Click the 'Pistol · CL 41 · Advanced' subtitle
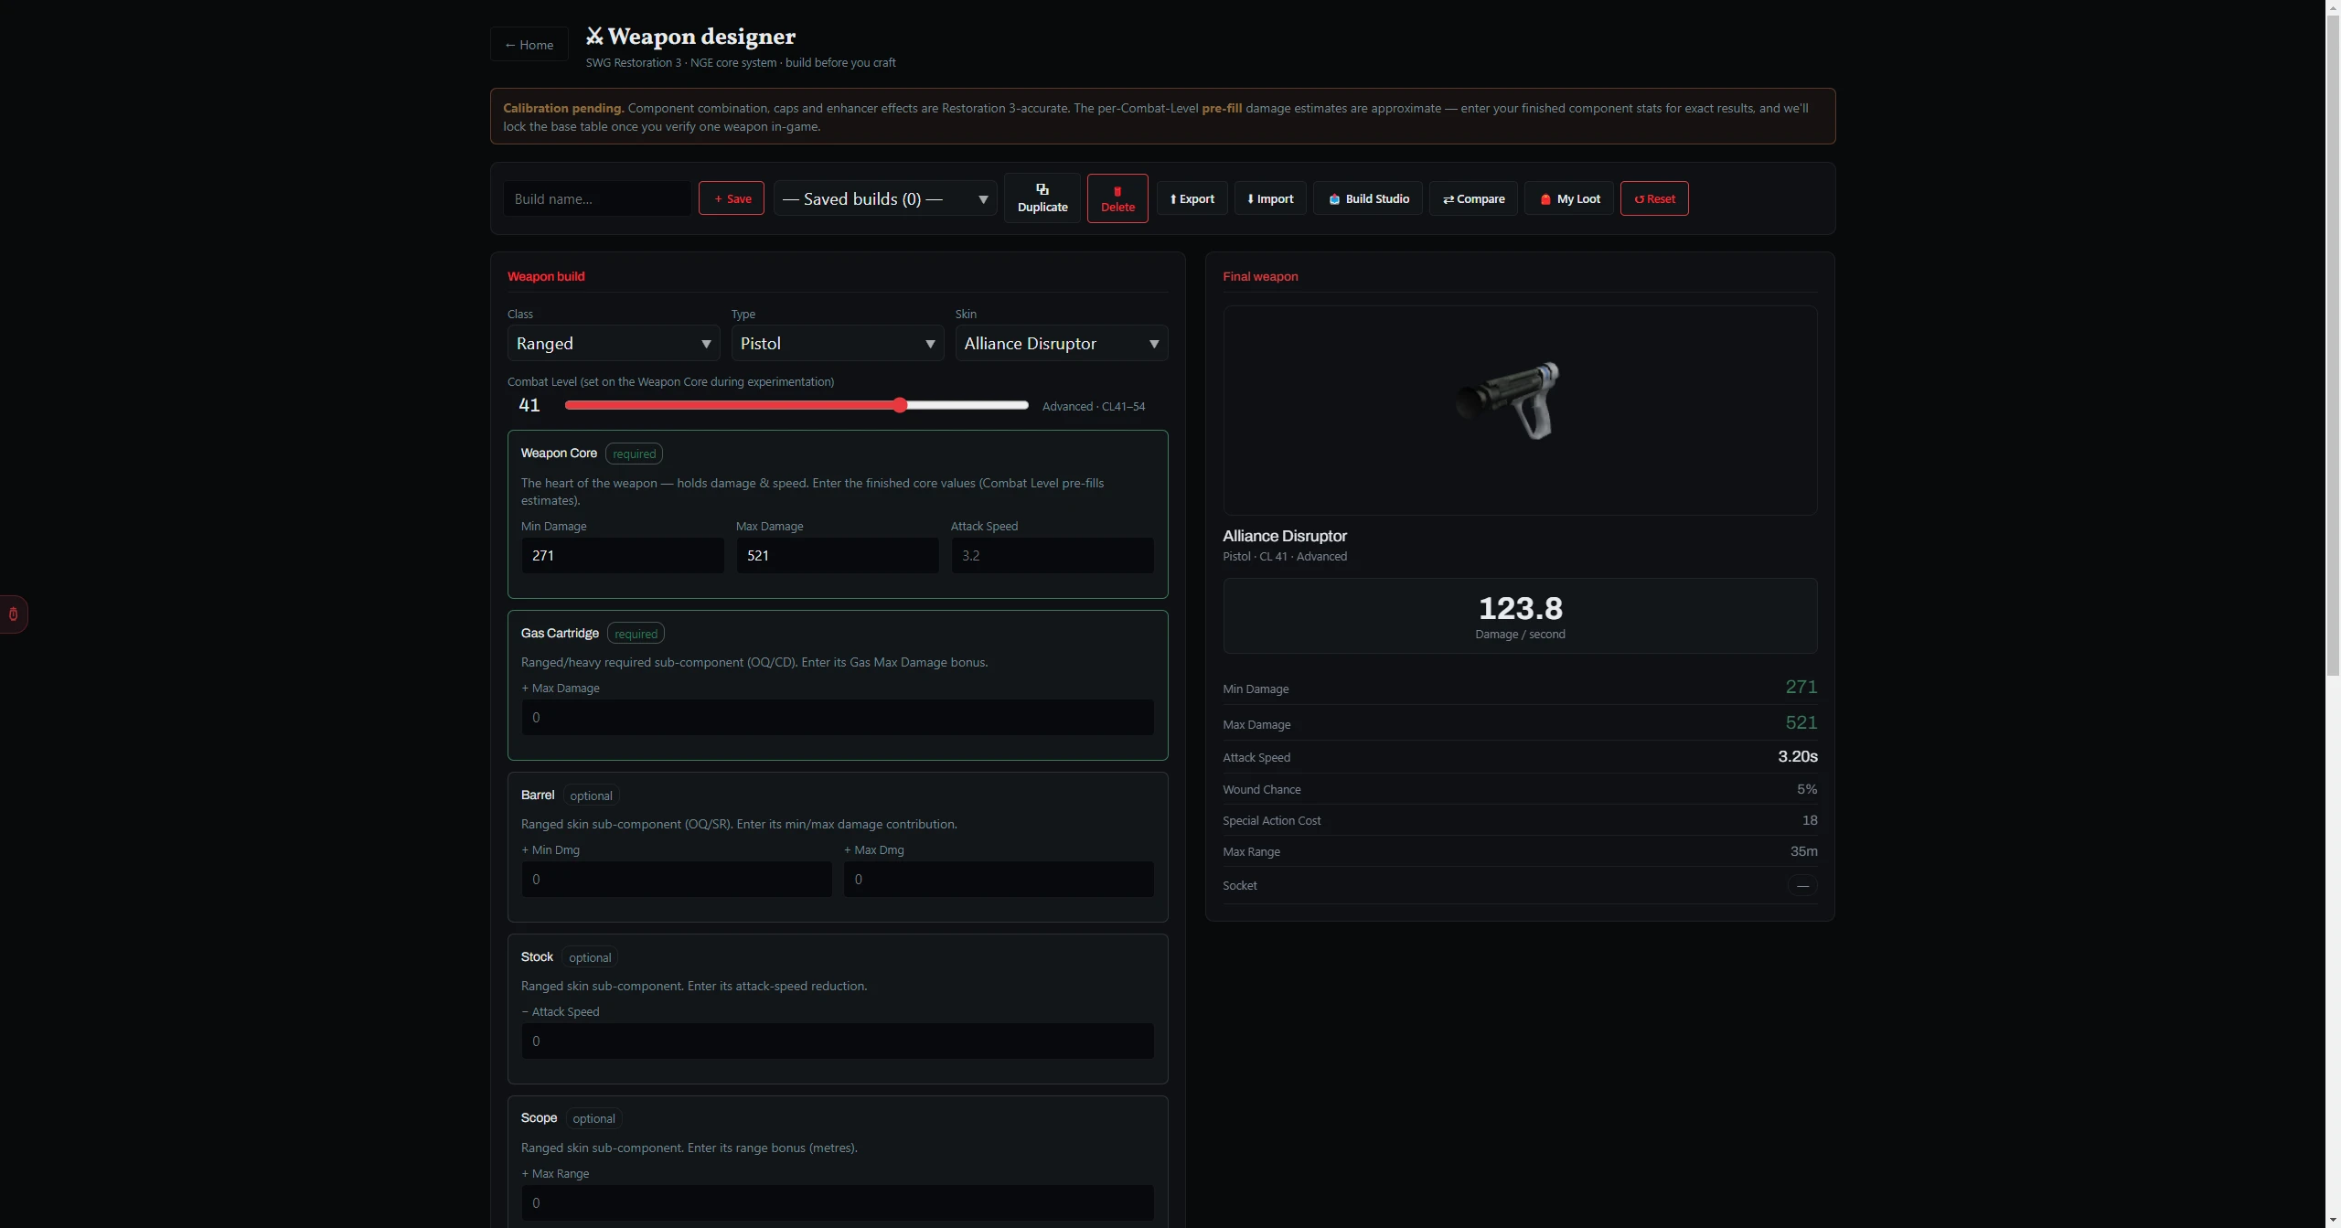 [1285, 556]
